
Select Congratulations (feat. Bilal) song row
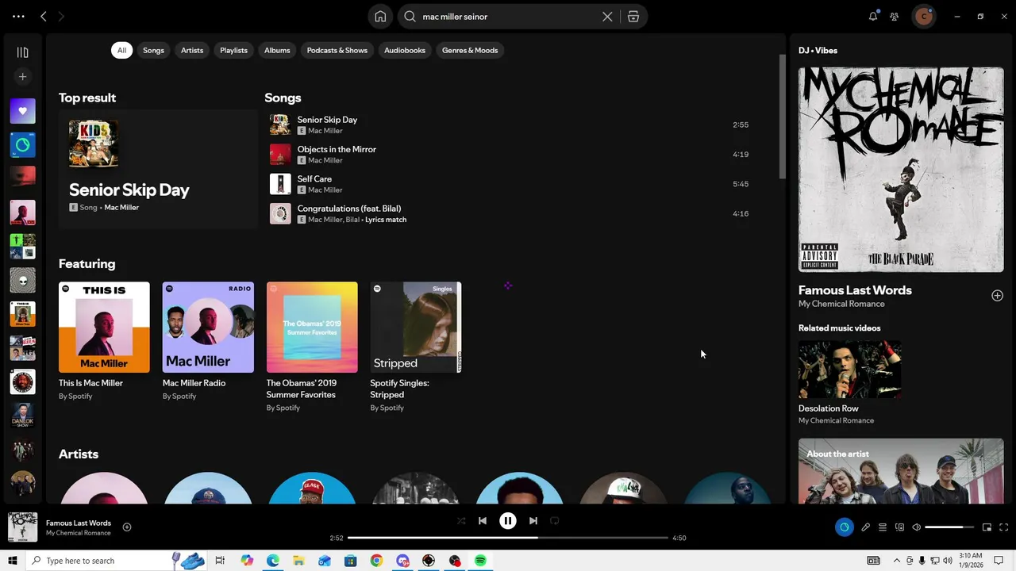point(510,213)
